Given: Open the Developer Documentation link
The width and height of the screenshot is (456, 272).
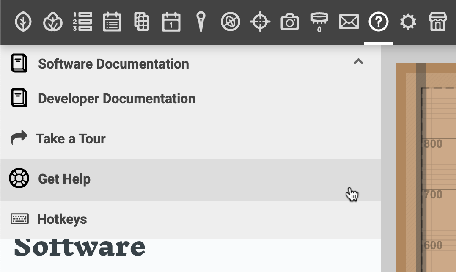Looking at the screenshot, I should click(117, 98).
